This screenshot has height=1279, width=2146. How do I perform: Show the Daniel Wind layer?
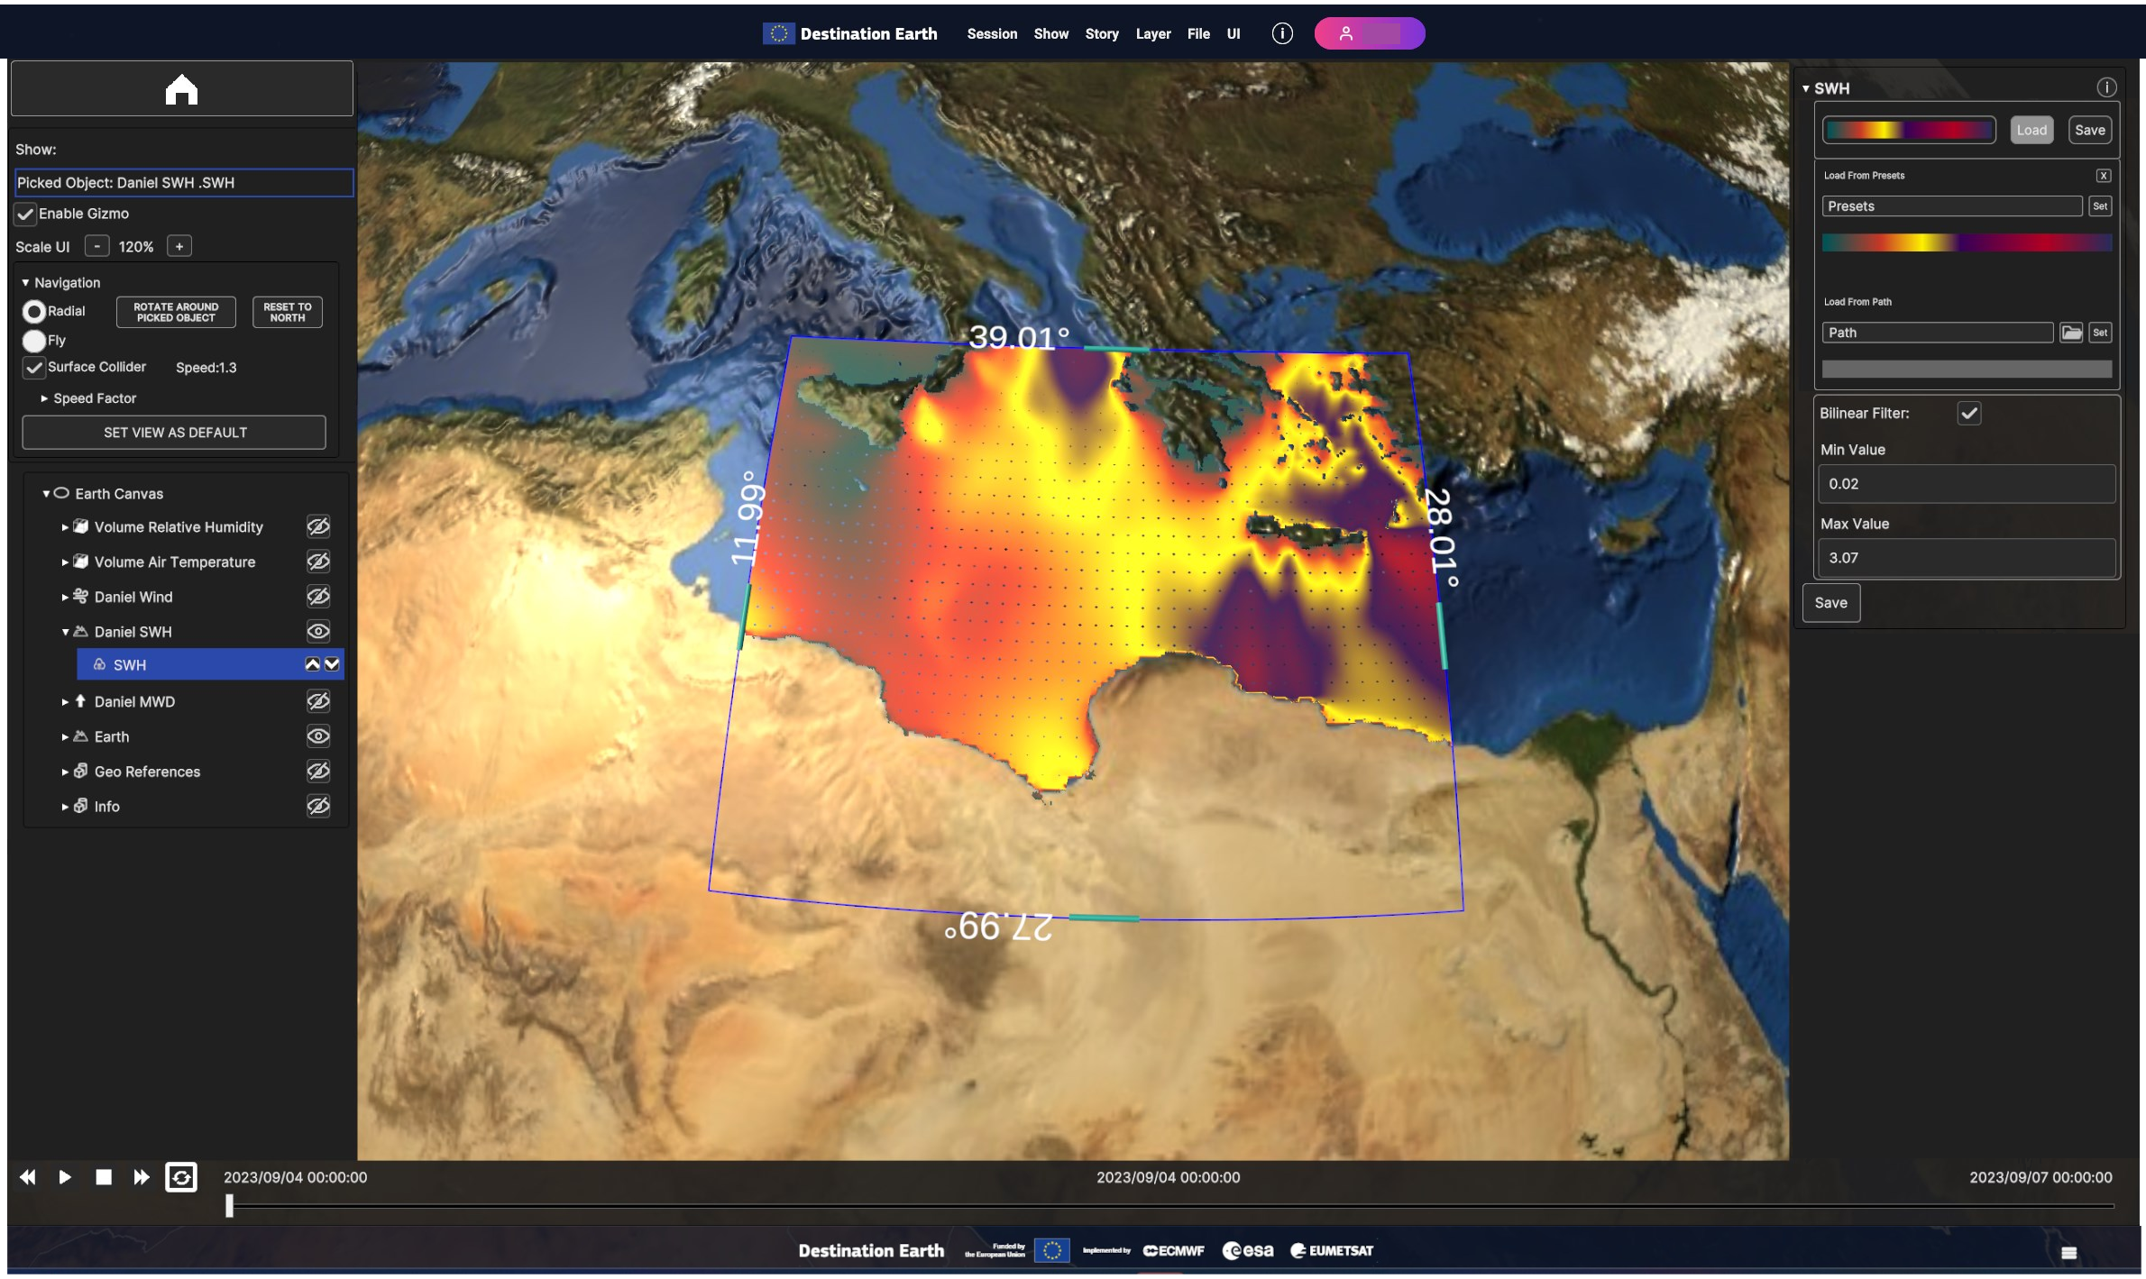[x=317, y=597]
